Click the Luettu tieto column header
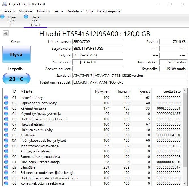The image size is (189, 188). [167, 91]
